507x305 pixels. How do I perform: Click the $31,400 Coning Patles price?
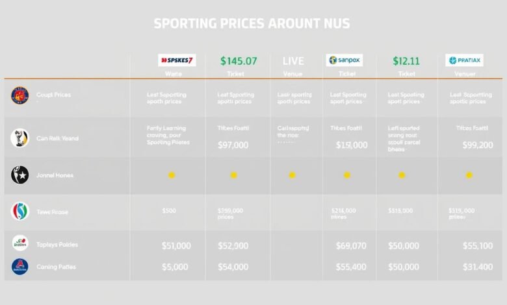[478, 267]
